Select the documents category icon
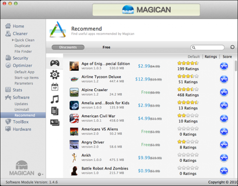Image resolution: width=238 pixels, height=186 pixels. pos(55,111)
